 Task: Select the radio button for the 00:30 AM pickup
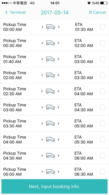(x=102, y=43)
